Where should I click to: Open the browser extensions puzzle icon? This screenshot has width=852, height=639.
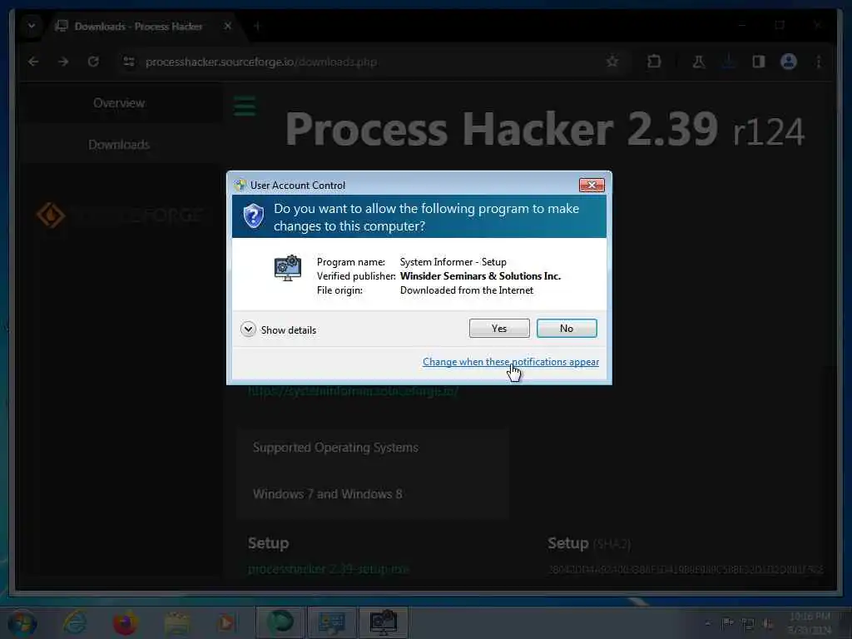pos(654,62)
